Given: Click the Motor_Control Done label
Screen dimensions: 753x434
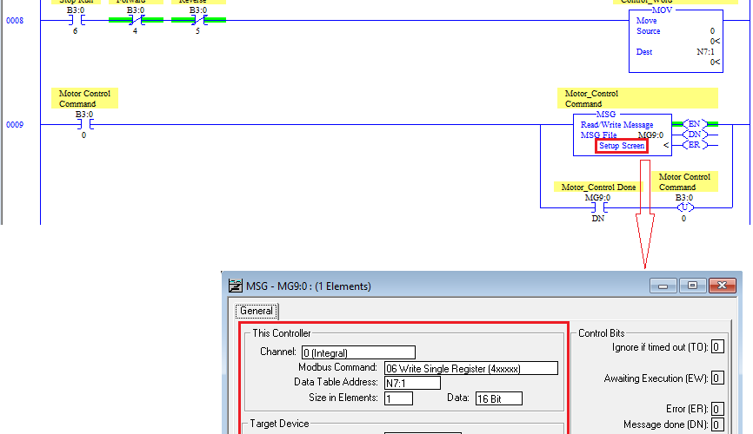Looking at the screenshot, I should (x=598, y=187).
